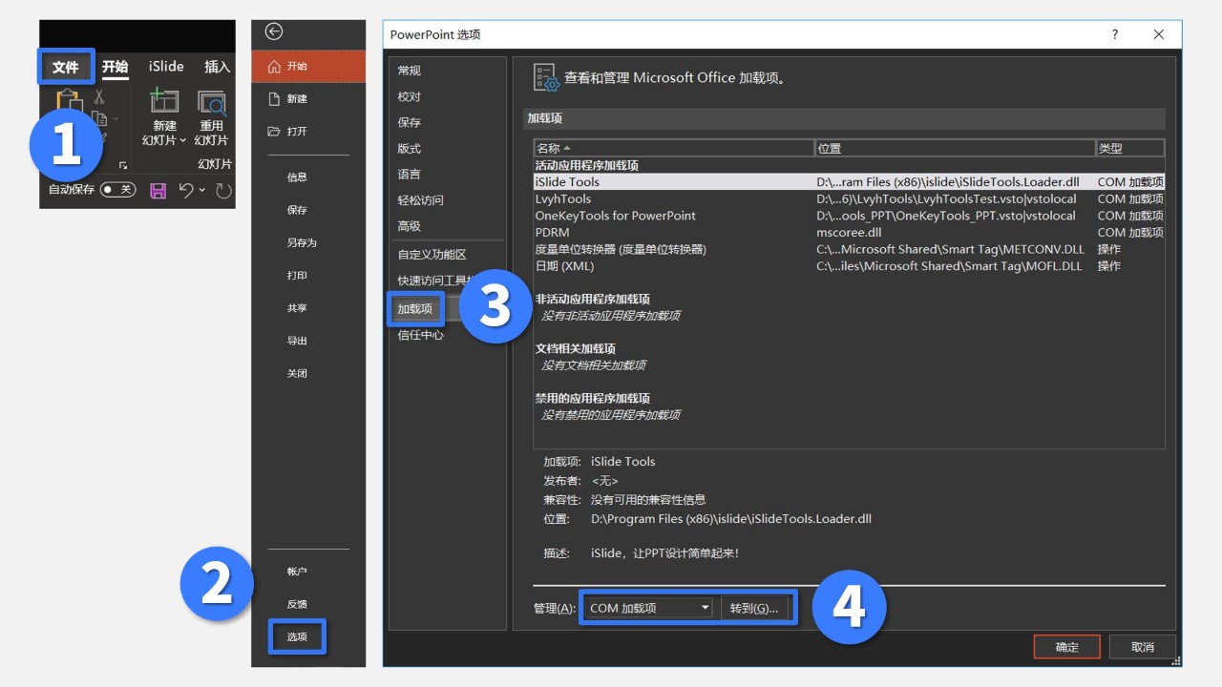Switch to the 插入 ribbon tab
Image resolution: width=1222 pixels, height=687 pixels.
[218, 67]
